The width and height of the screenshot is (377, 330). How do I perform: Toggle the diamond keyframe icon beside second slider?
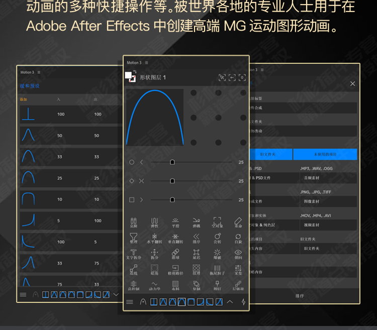(x=132, y=181)
